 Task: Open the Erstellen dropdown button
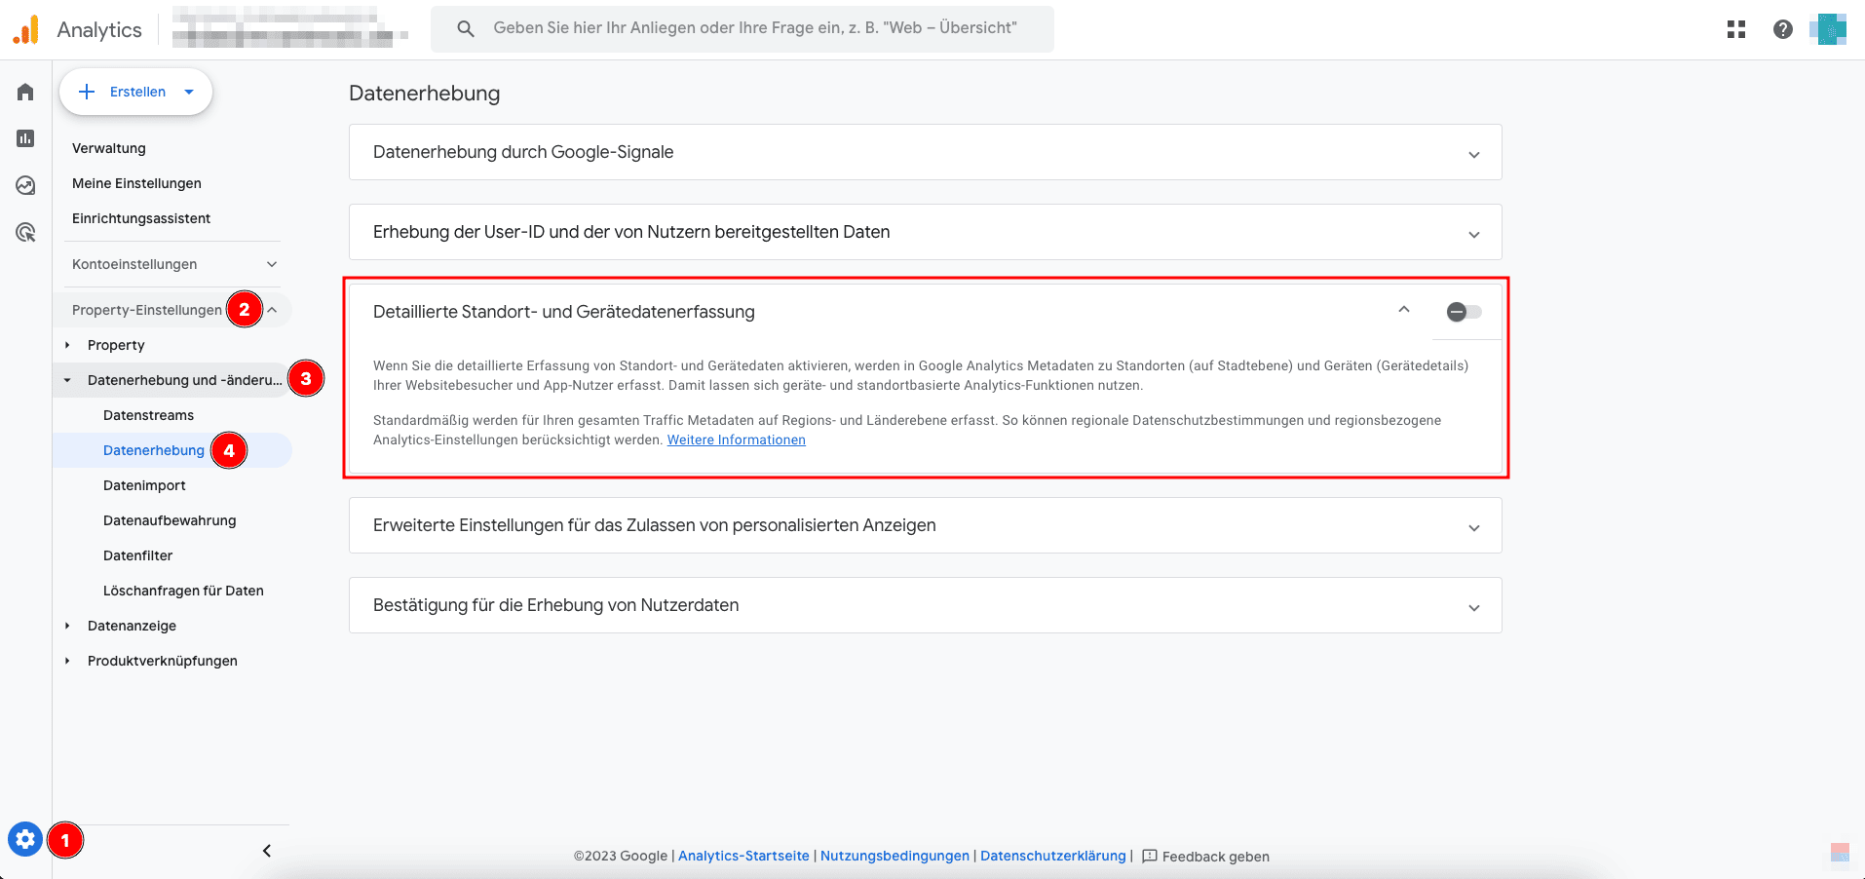pyautogui.click(x=136, y=92)
